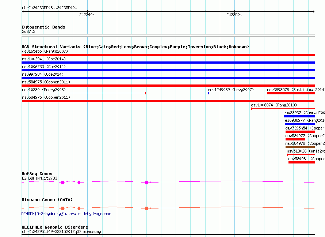Click the nsv1002941 (Coe2014) label
The image size is (325, 237).
pos(44,59)
